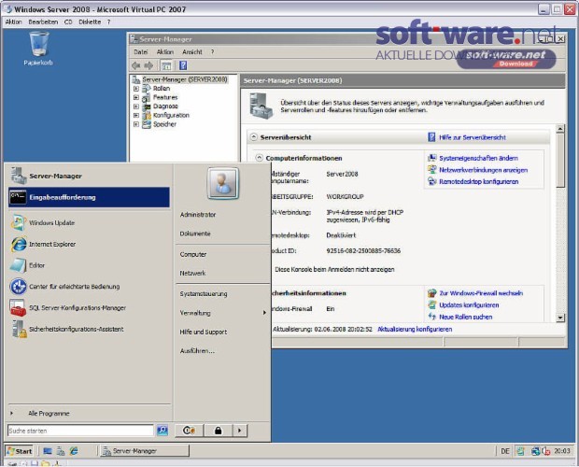Click the Internet Explorer quick launch icon
The width and height of the screenshot is (579, 467).
click(74, 451)
